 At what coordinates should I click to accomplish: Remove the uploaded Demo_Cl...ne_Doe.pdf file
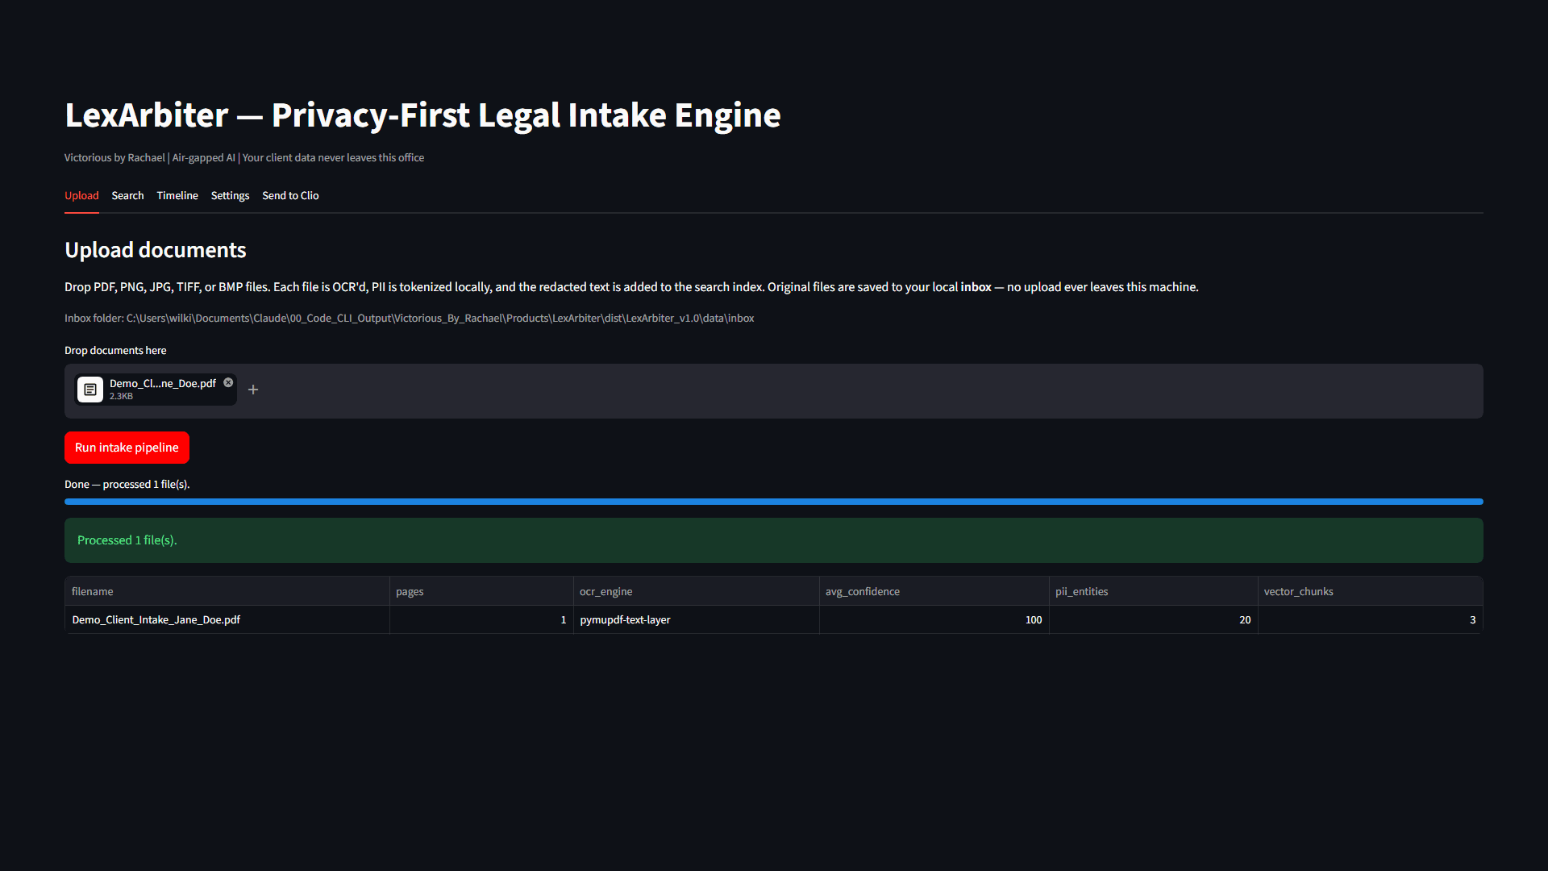(228, 382)
